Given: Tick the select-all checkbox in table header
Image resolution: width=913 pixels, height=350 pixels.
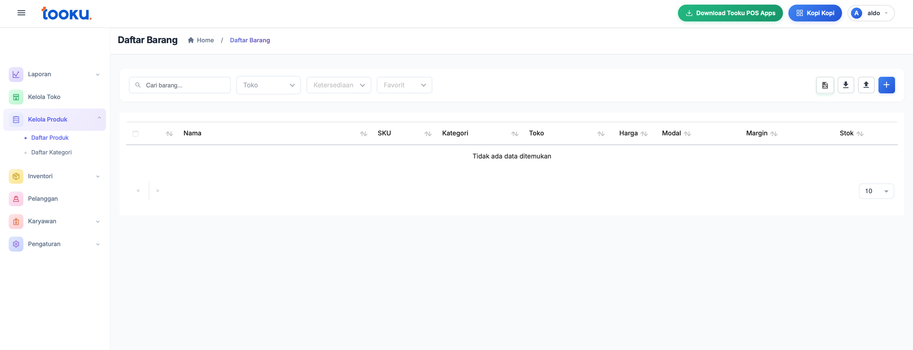Looking at the screenshot, I should click(135, 134).
